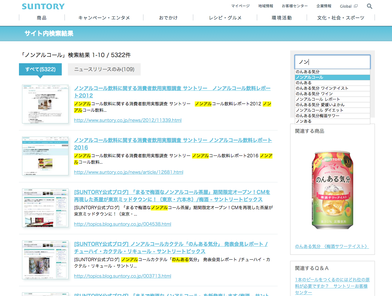This screenshot has height=296, width=392.
Task: Choose suggestion のんある気分 ワインテイスト
Action: coord(332,88)
